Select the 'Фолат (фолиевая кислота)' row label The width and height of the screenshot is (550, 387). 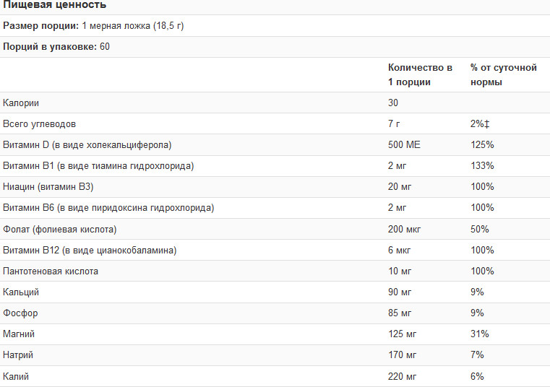point(60,229)
